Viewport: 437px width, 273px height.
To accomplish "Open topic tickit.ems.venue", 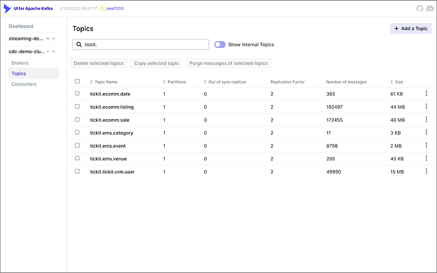I will 108,159.
